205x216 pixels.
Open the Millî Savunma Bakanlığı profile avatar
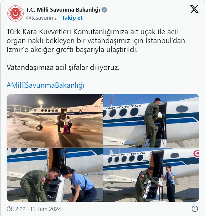pyautogui.click(x=16, y=13)
